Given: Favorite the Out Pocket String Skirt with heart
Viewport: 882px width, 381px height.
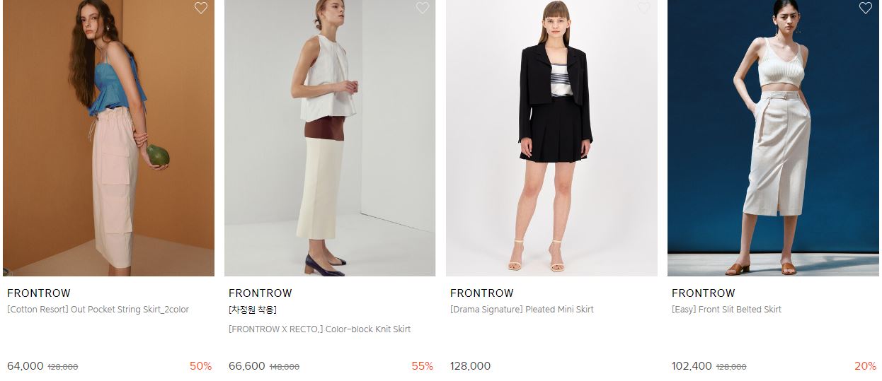Looking at the screenshot, I should 201,8.
